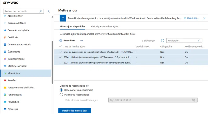Click the Paramètres label button

click(x=69, y=40)
